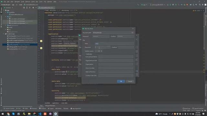This screenshot has width=207, height=116.
Task: Click OK in New Key Store dialog
Action: 121,81
